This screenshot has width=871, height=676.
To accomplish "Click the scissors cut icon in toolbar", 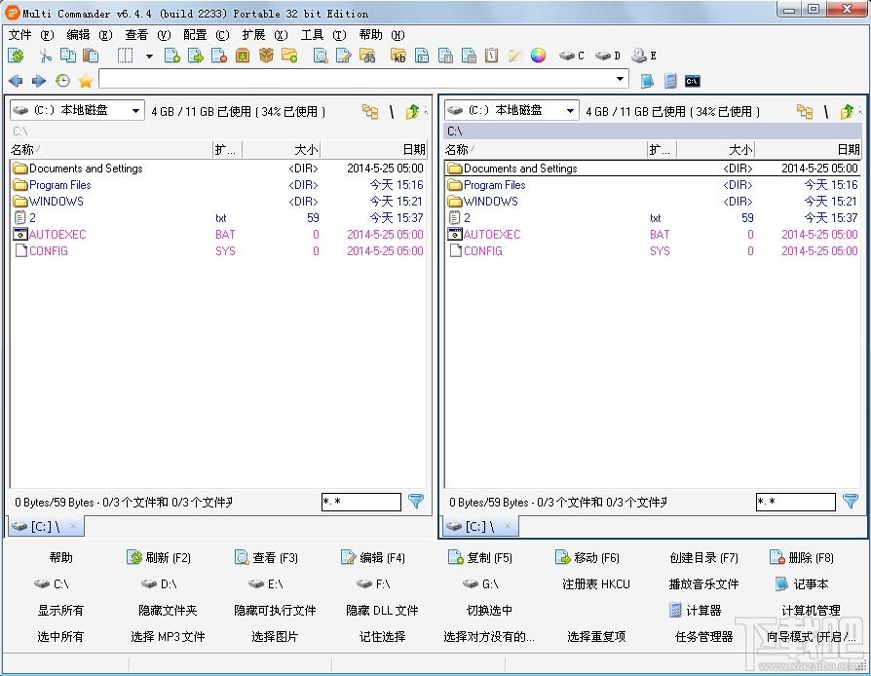I will tap(45, 56).
